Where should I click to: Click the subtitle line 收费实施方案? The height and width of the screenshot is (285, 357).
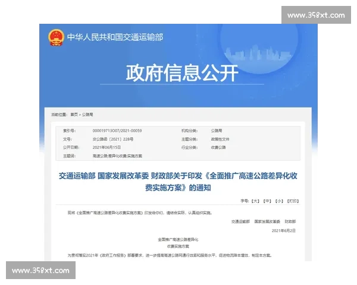[x=178, y=246]
